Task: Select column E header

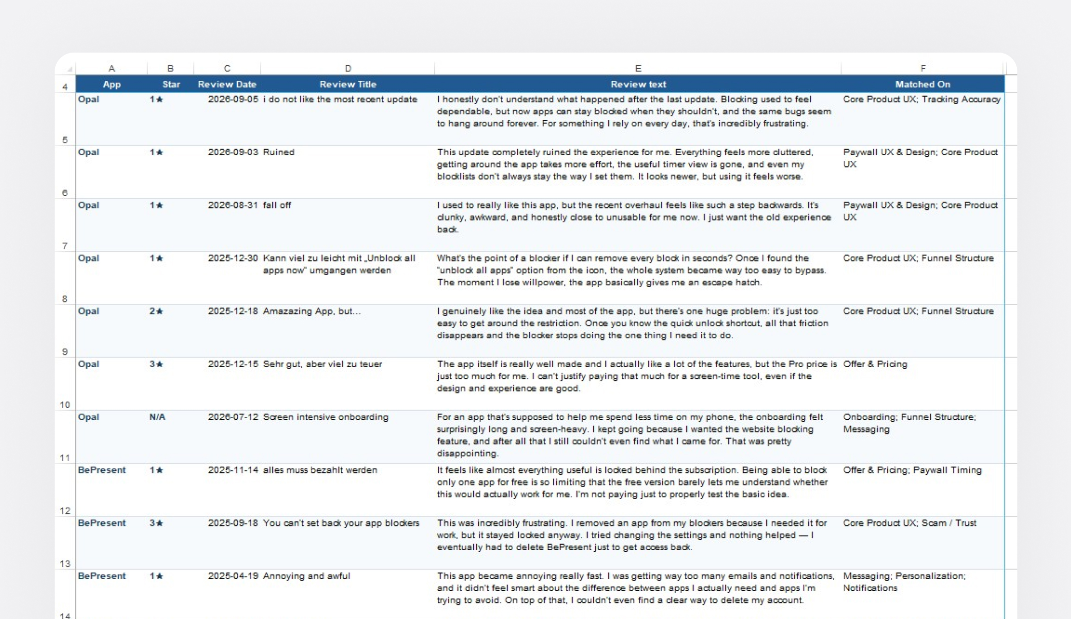Action: 638,68
